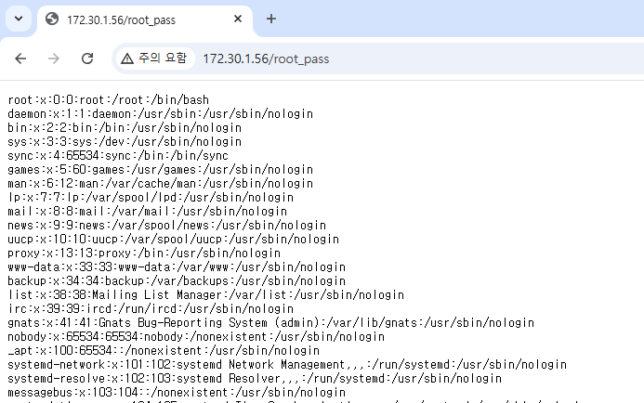Screen dimensions: 644x403
Task: Click the nobody:x:65534 entry line
Action: click(x=196, y=336)
